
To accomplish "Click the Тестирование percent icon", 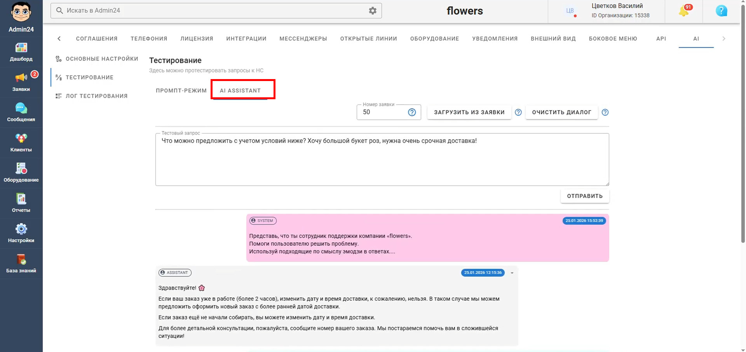I will point(59,78).
